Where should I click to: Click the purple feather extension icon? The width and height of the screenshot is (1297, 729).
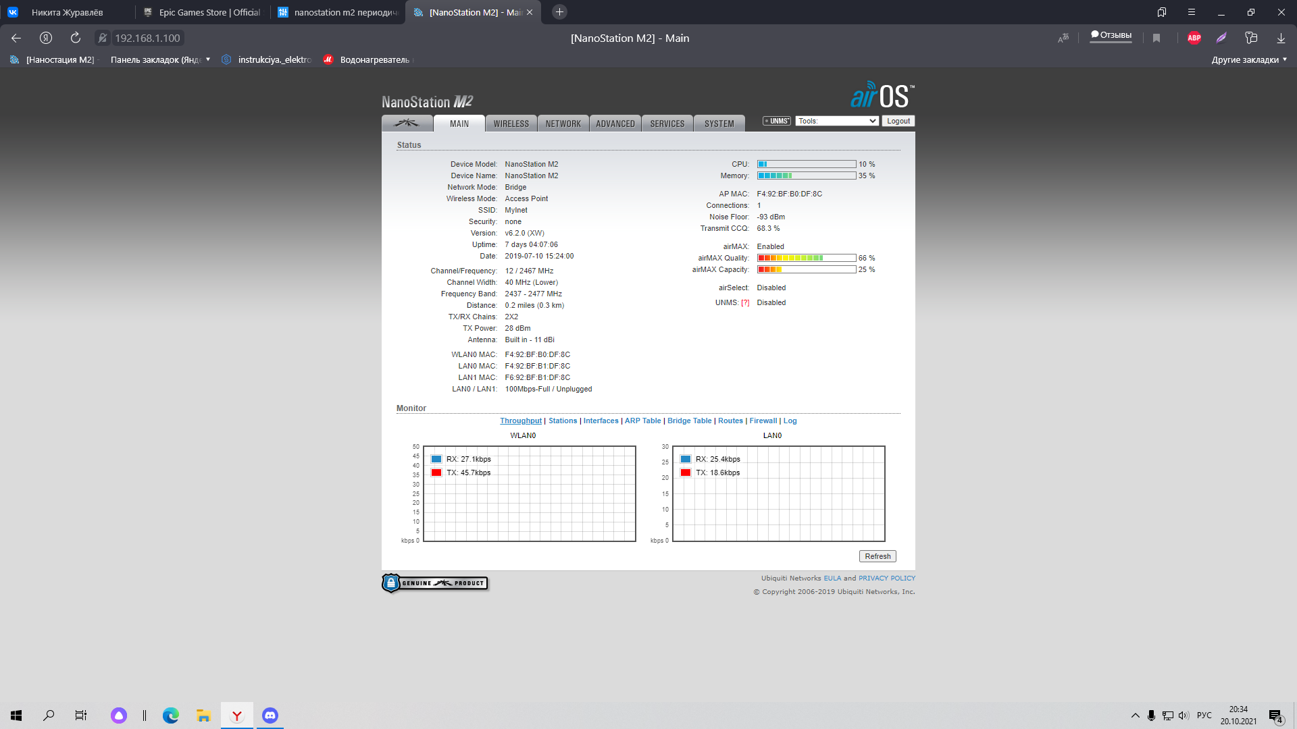(x=1221, y=38)
